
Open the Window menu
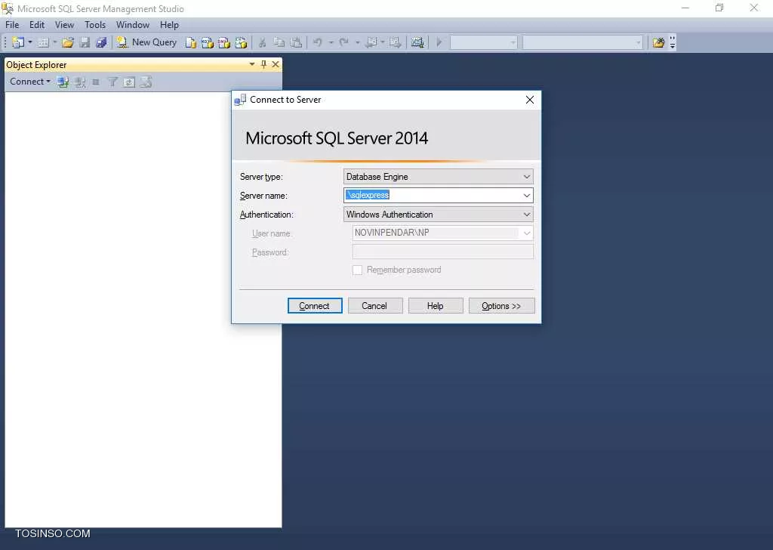[133, 25]
